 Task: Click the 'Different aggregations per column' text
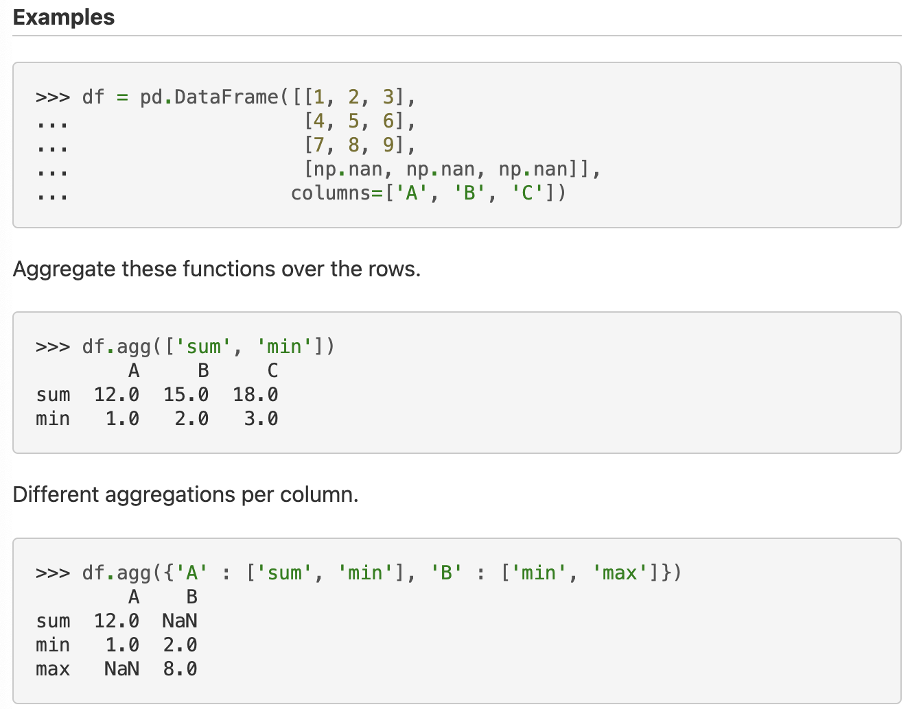pyautogui.click(x=186, y=494)
